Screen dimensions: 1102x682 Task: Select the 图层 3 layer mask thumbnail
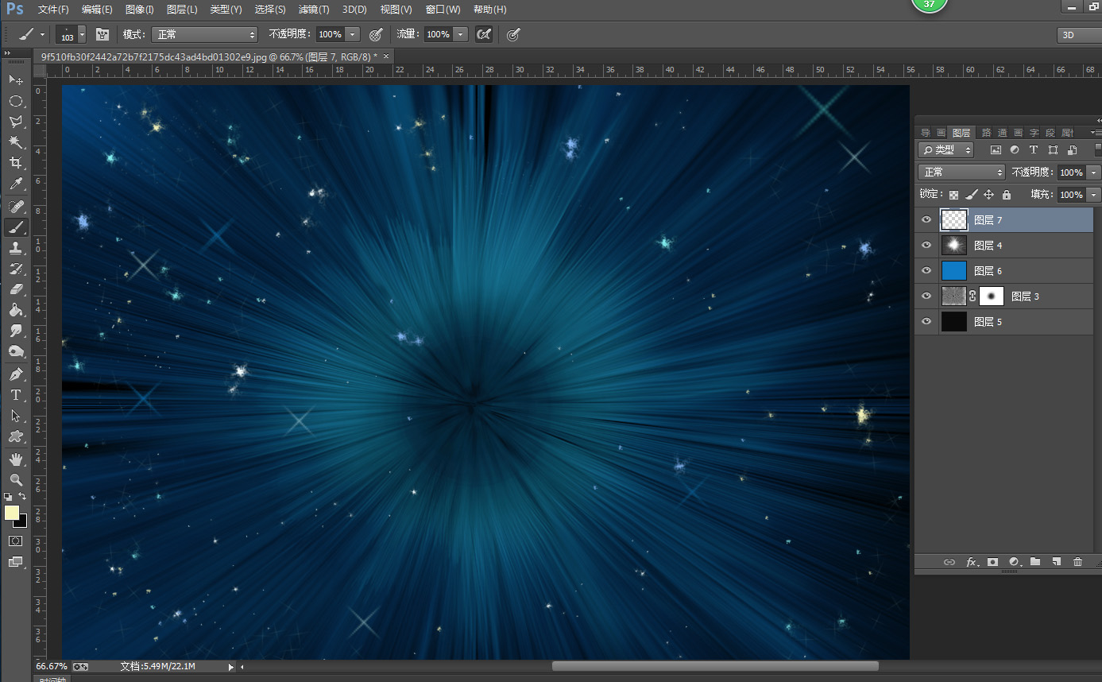tap(992, 296)
